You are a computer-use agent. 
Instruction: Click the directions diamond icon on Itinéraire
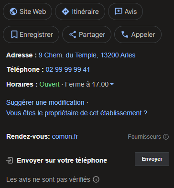[x=65, y=11]
